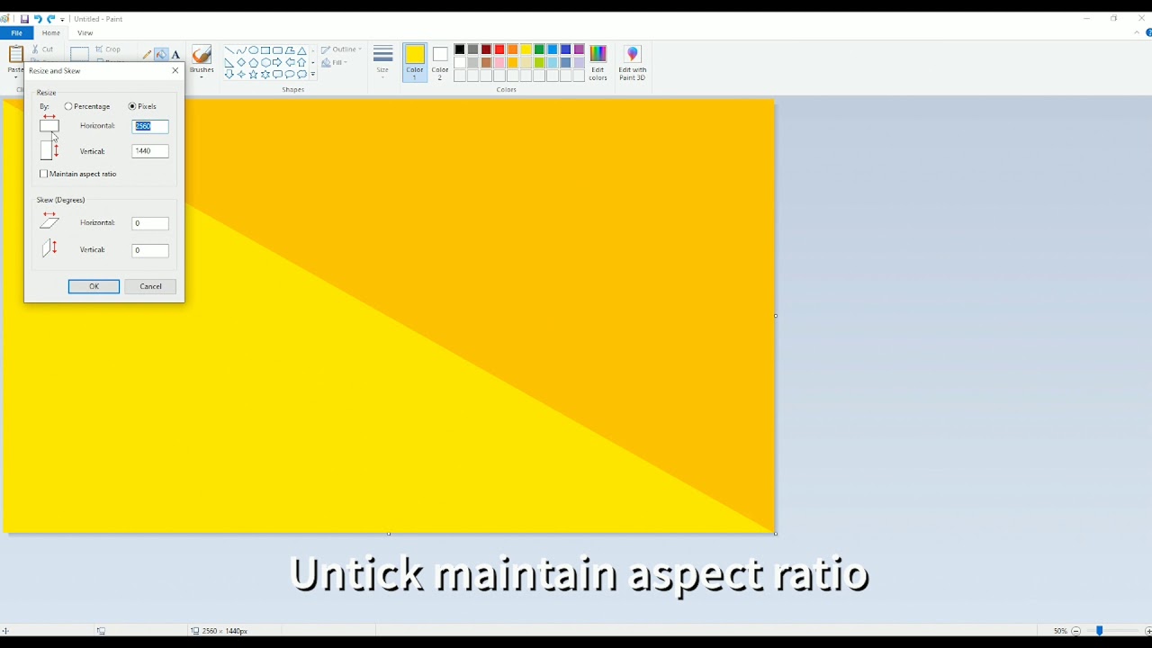Viewport: 1152px width, 648px height.
Task: Click the zoom slider handle
Action: click(x=1099, y=631)
